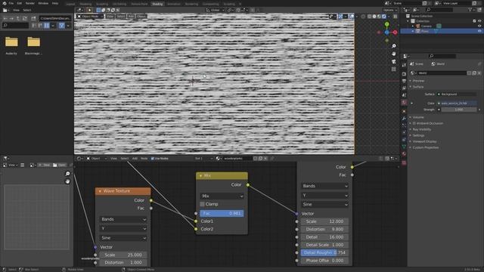Toggle visibility eye for Collection
Viewport: 484px width, 272px height.
click(x=479, y=21)
